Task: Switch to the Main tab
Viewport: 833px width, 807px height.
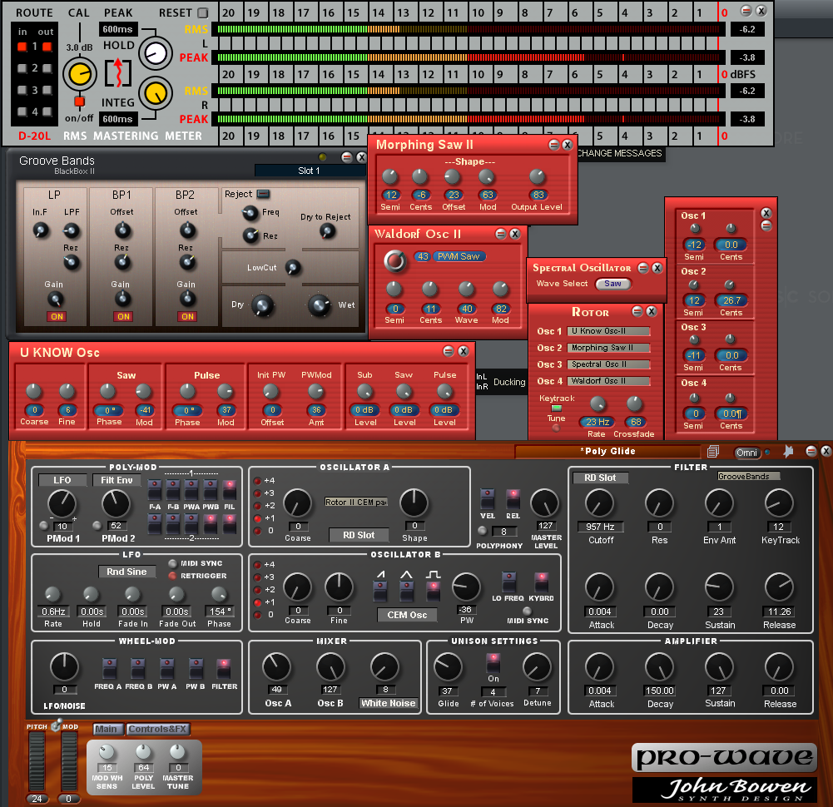Action: [108, 729]
